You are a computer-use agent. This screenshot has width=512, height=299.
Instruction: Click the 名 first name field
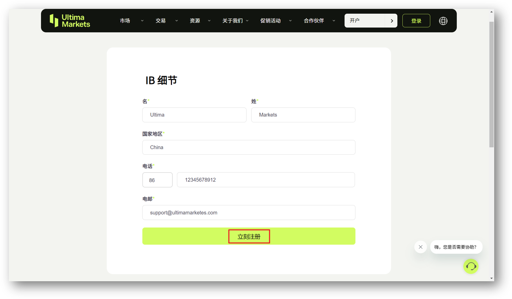[x=194, y=115]
